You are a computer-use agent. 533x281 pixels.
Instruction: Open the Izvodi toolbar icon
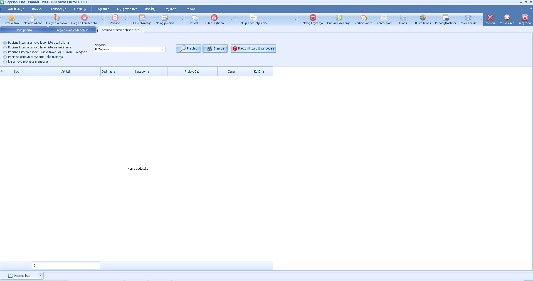194,19
